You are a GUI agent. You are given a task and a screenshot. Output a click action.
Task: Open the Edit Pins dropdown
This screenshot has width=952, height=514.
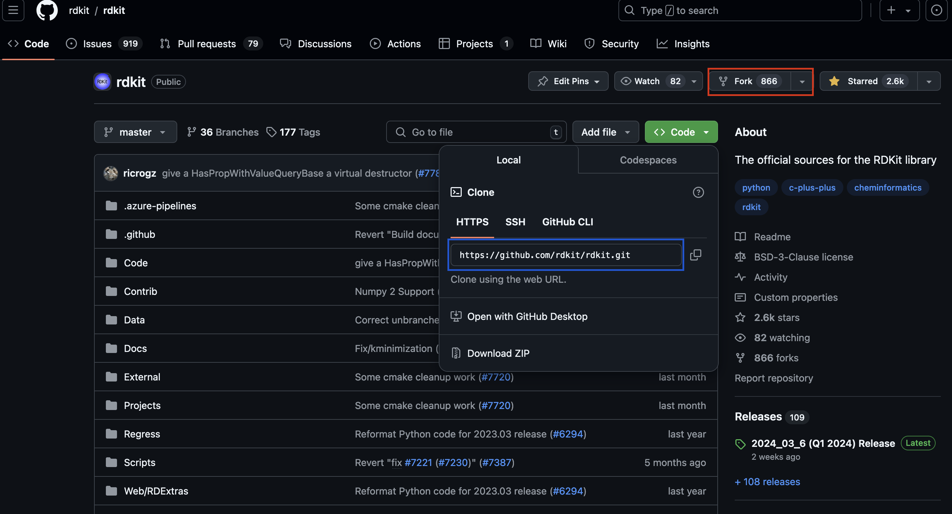(x=568, y=81)
